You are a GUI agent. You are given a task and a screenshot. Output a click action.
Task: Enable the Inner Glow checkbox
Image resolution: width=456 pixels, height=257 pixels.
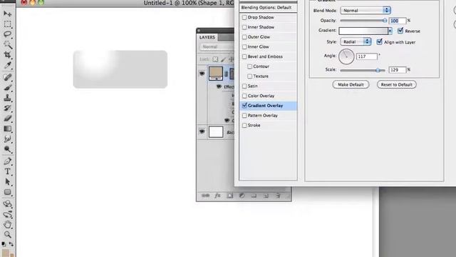[x=244, y=47]
